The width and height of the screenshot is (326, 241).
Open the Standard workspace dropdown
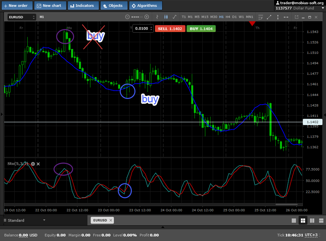(x=25, y=220)
